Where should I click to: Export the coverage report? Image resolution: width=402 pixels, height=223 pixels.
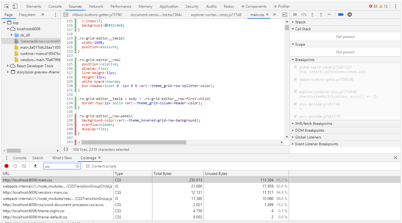35,166
